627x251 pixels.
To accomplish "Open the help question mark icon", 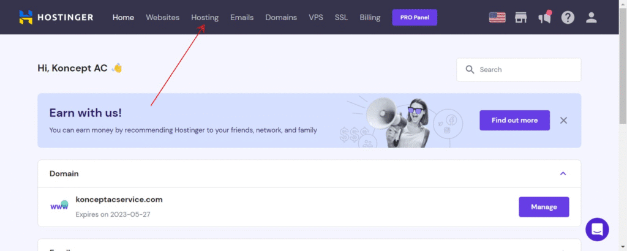I will [x=568, y=18].
